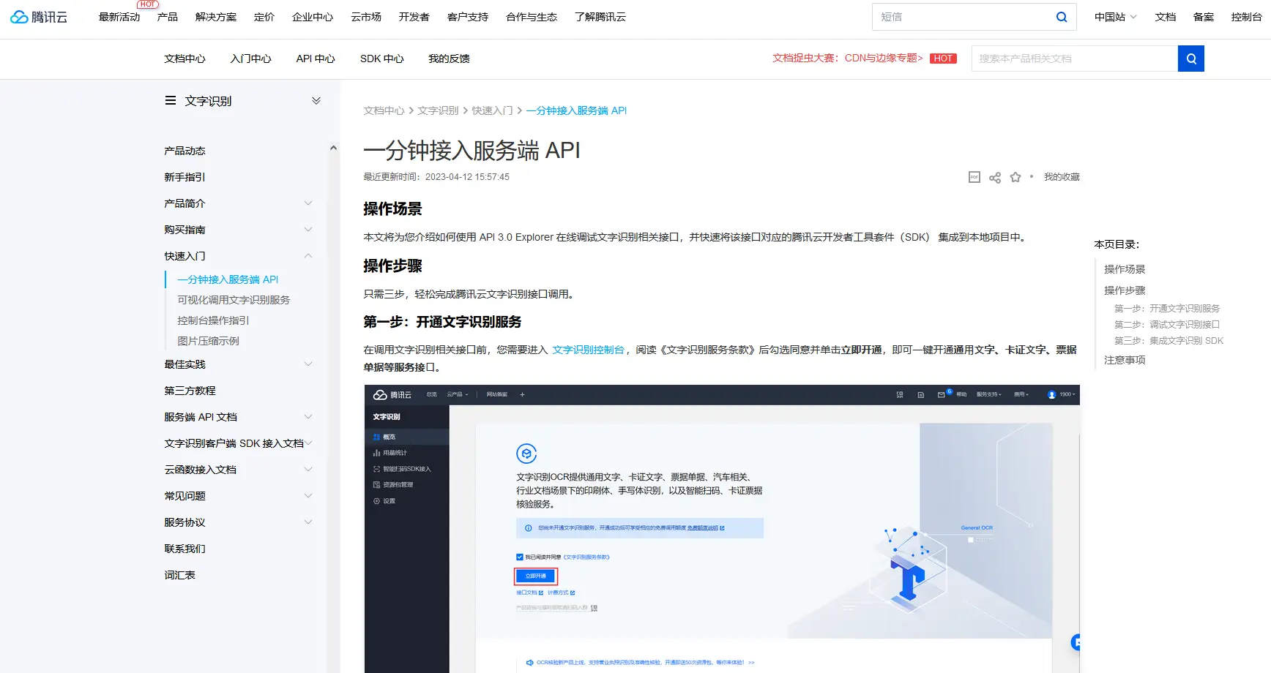Click the search magnifier beside 短信 box
The width and height of the screenshot is (1271, 673).
(1061, 16)
